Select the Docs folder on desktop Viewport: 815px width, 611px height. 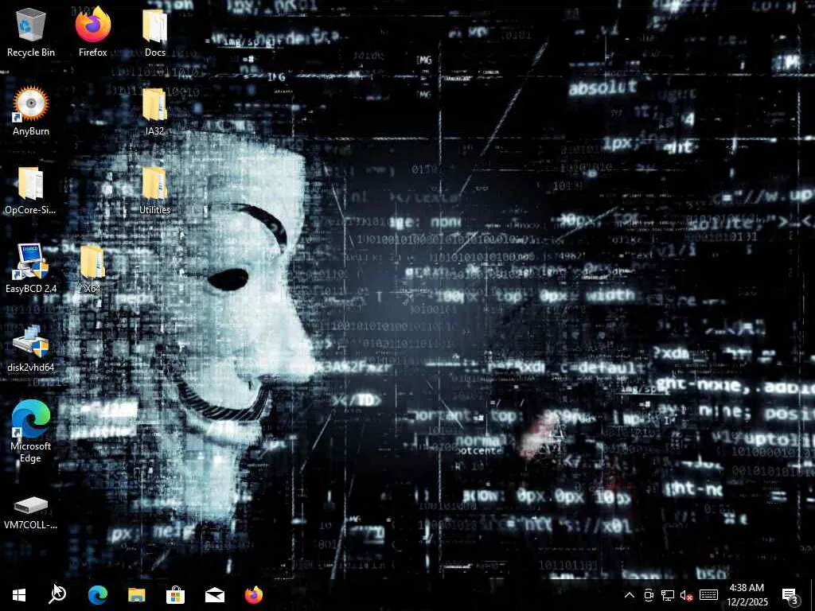click(155, 32)
